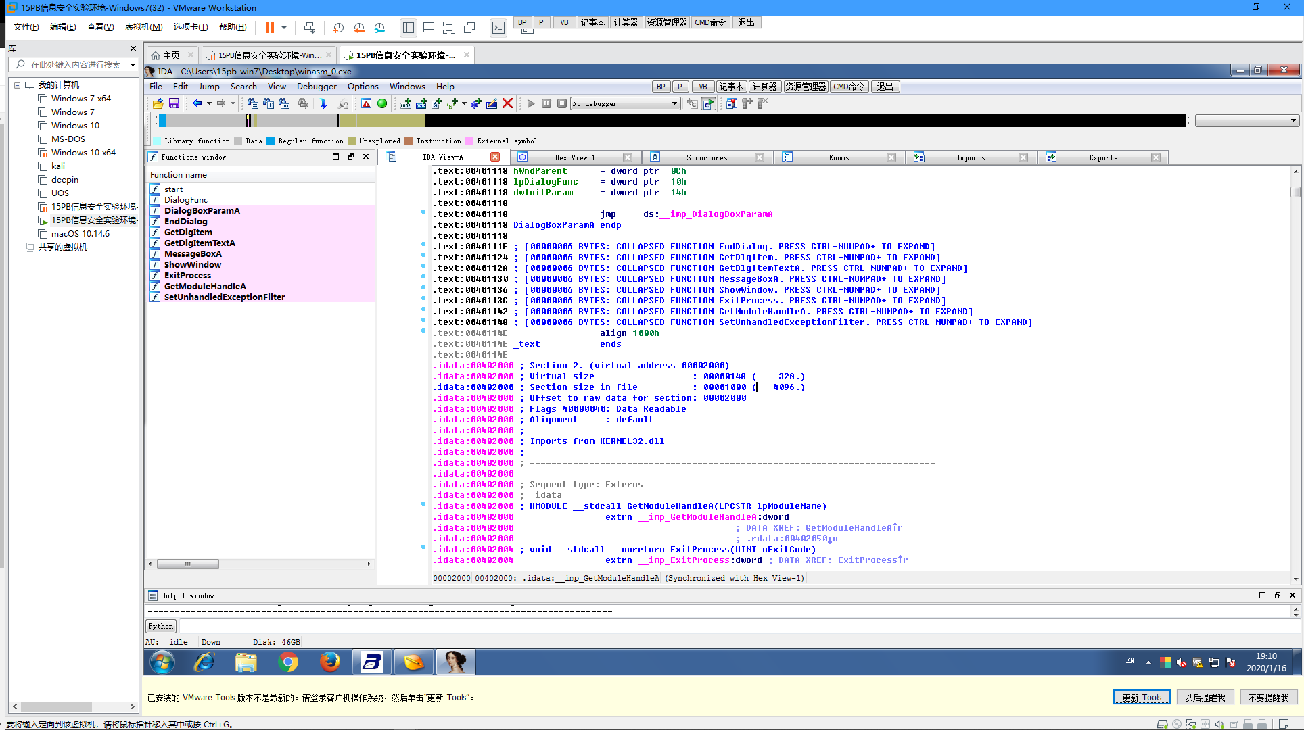
Task: Terminate process with stop button
Action: click(562, 103)
